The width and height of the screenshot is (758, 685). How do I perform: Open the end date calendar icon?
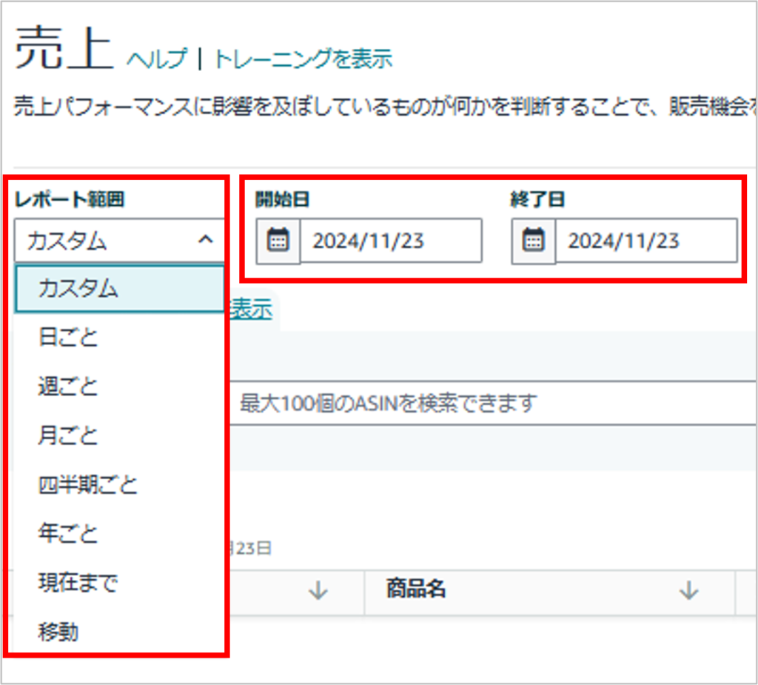[533, 241]
